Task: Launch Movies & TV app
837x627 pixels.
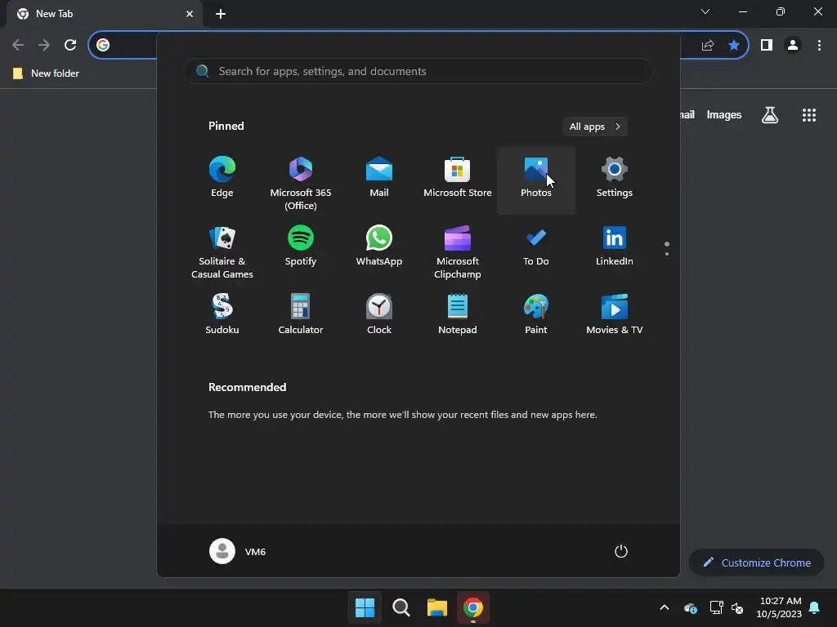Action: [615, 316]
